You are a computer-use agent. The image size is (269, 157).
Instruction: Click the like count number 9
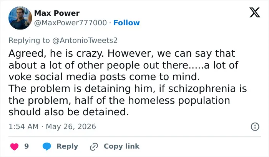pos(27,146)
